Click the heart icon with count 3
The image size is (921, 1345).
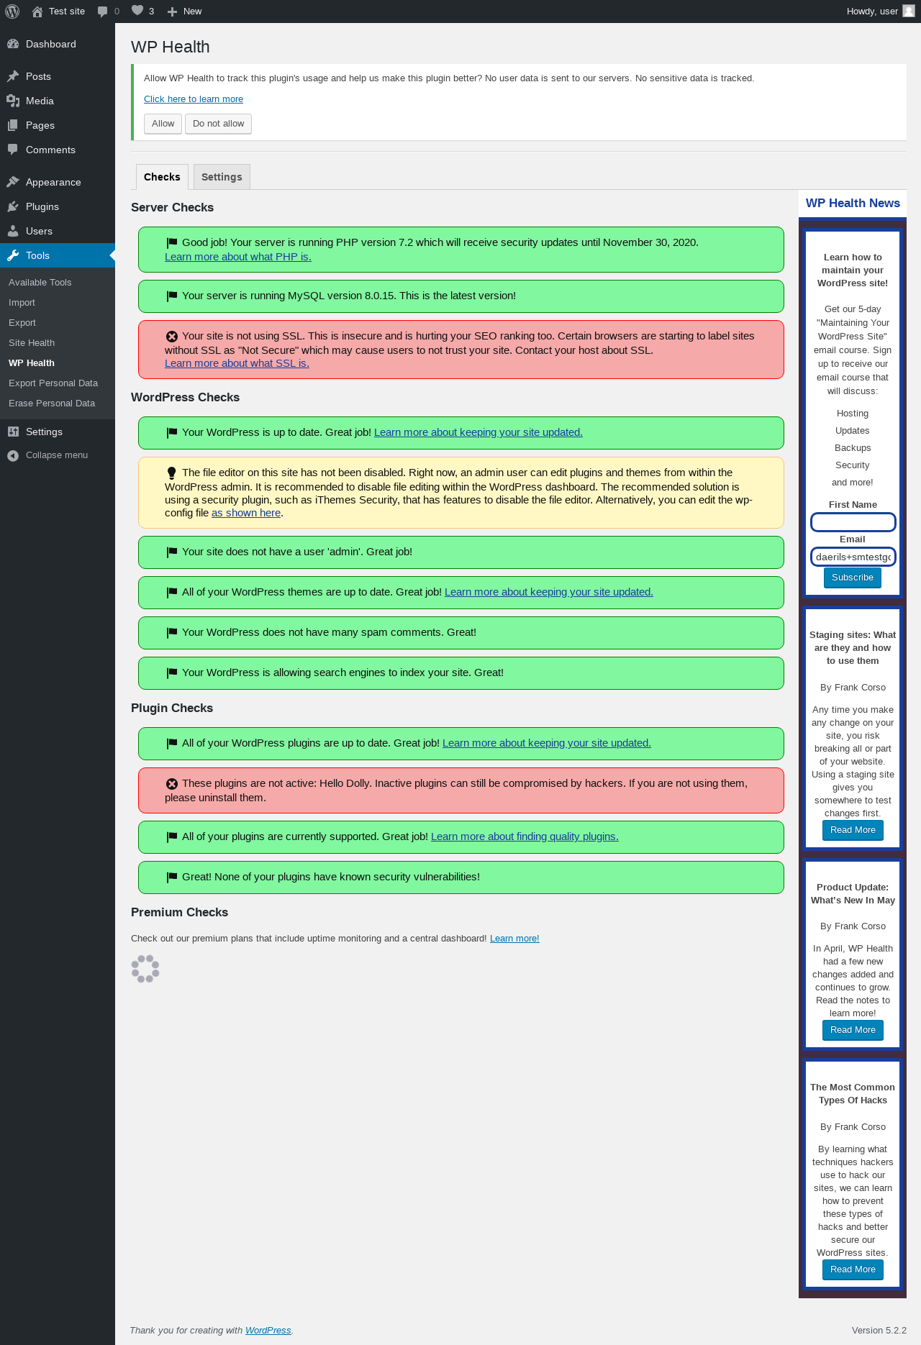click(x=137, y=11)
